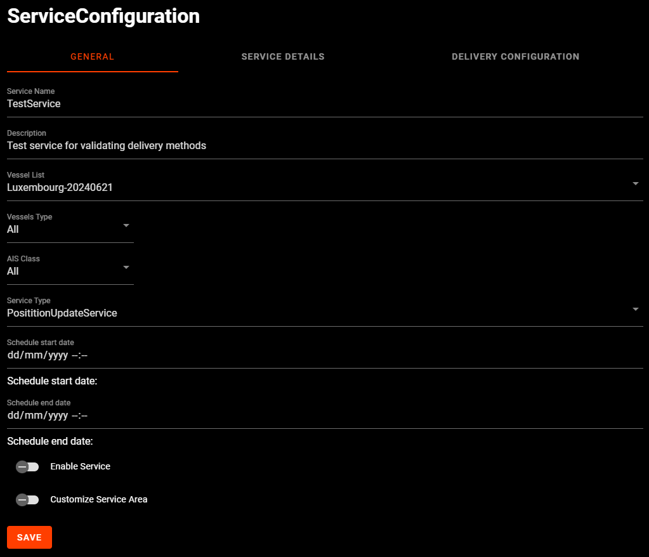Click the 'Enable Service' label text

[80, 466]
